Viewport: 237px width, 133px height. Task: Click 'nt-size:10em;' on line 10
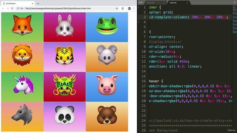coord(162,52)
